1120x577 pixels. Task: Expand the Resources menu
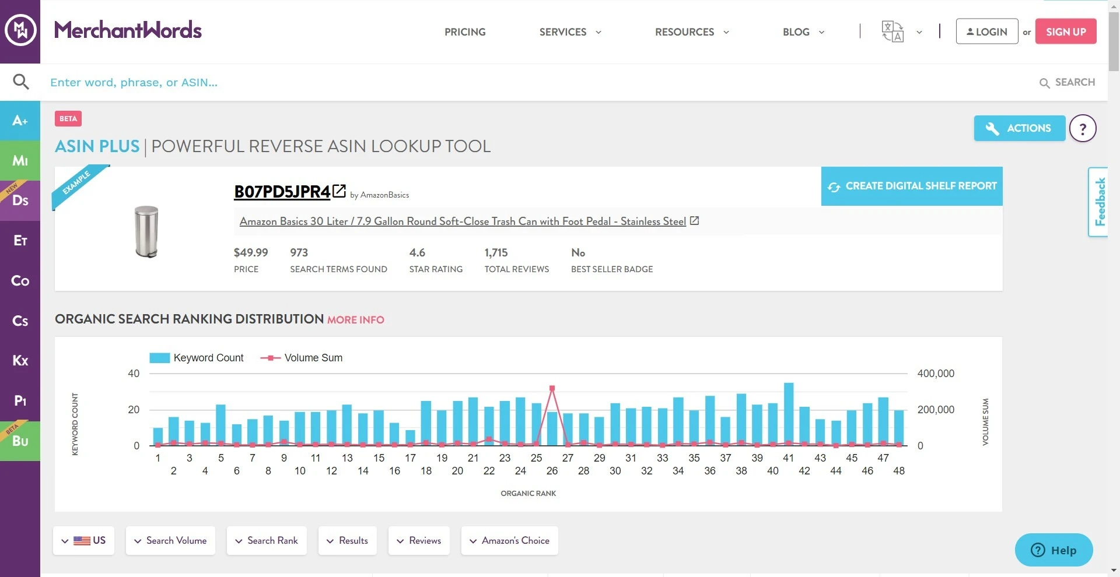coord(692,32)
